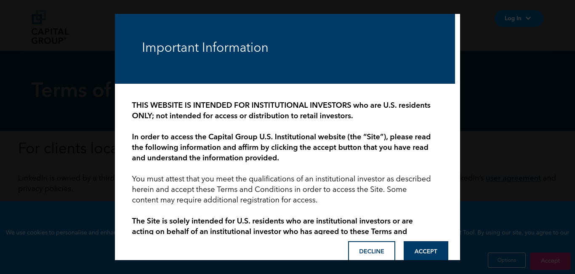Accept cookies using the banner Accept button
Image resolution: width=575 pixels, height=274 pixels.
click(550, 261)
